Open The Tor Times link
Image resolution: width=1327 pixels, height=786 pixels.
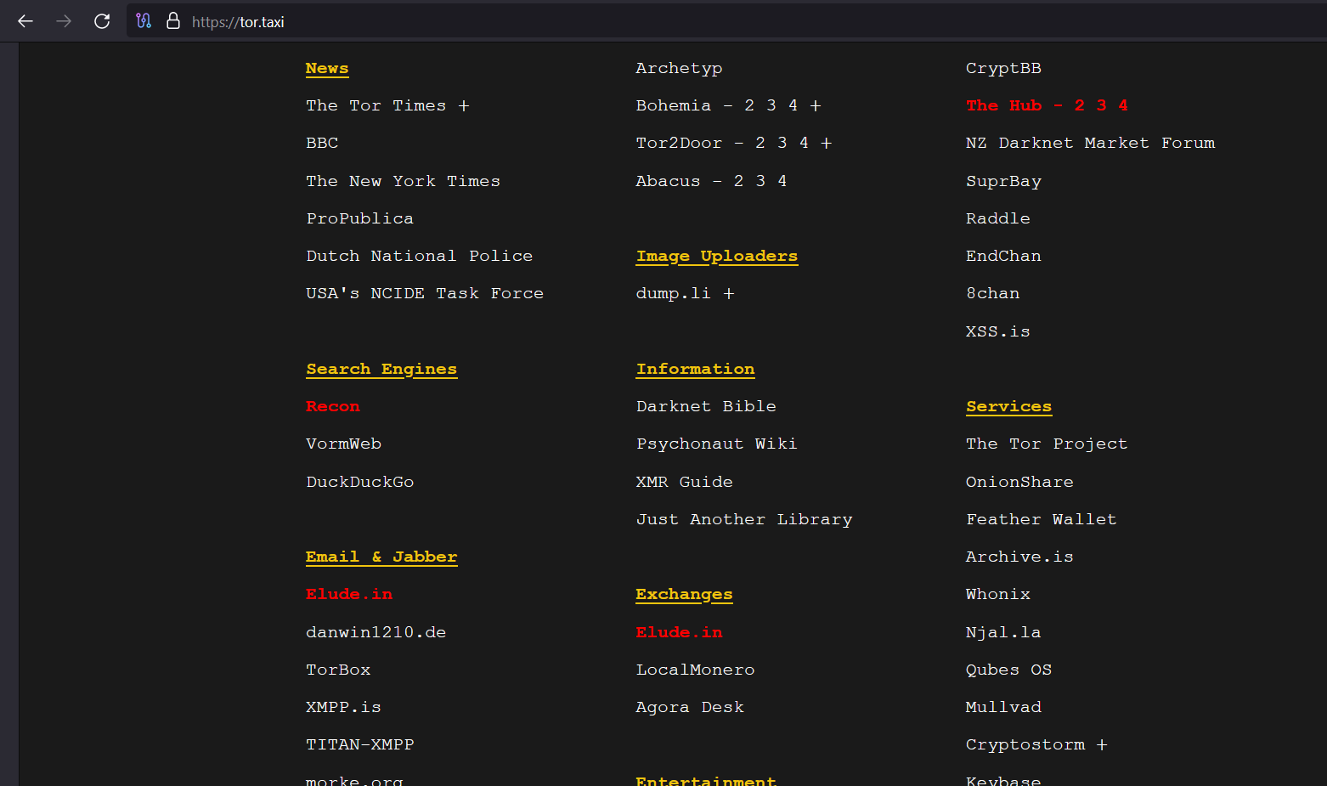click(x=376, y=105)
